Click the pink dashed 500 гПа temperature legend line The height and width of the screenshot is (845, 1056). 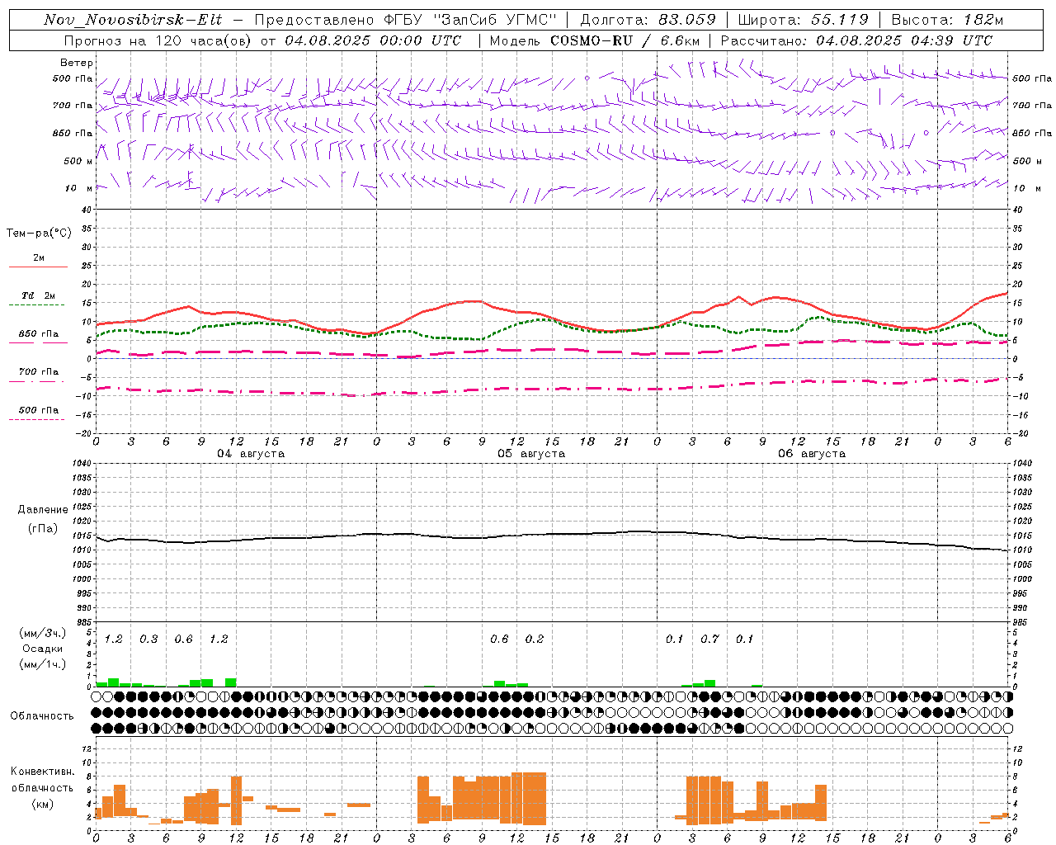pos(36,419)
